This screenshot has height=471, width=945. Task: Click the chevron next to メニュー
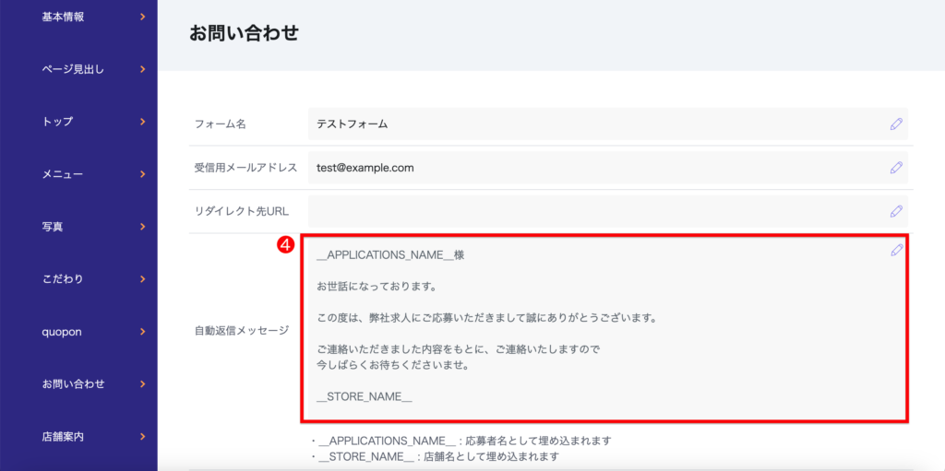tap(142, 174)
